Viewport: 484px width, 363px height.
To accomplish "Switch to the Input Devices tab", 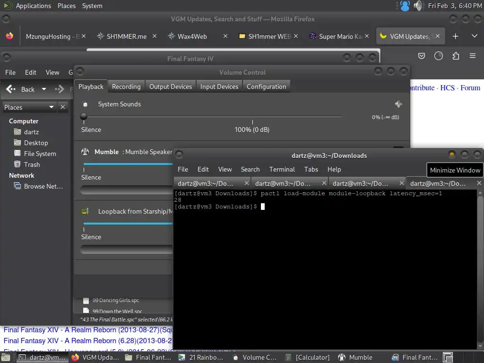I will pos(219,87).
